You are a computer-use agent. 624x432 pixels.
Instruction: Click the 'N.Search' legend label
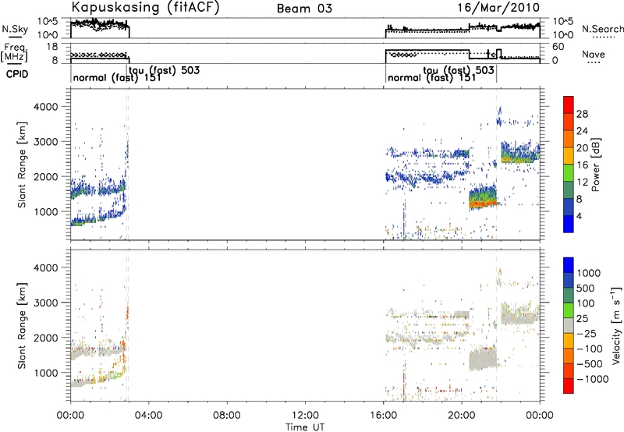click(602, 29)
